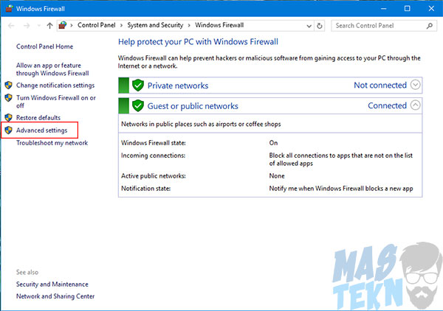Click the Not connected status text
Screen dimensions: 443x311
point(380,85)
